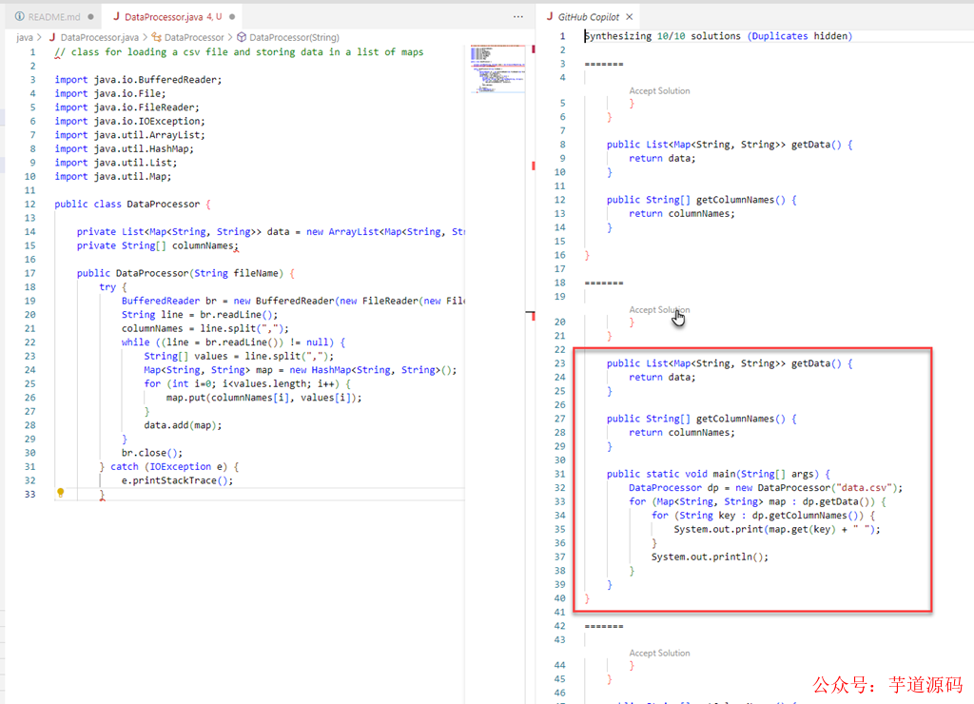Click the method cube icon in breadcrumb
Viewport: 974px width, 704px height.
point(242,37)
